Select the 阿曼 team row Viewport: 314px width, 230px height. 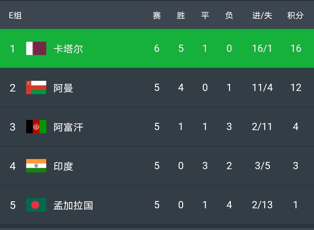pyautogui.click(x=157, y=88)
